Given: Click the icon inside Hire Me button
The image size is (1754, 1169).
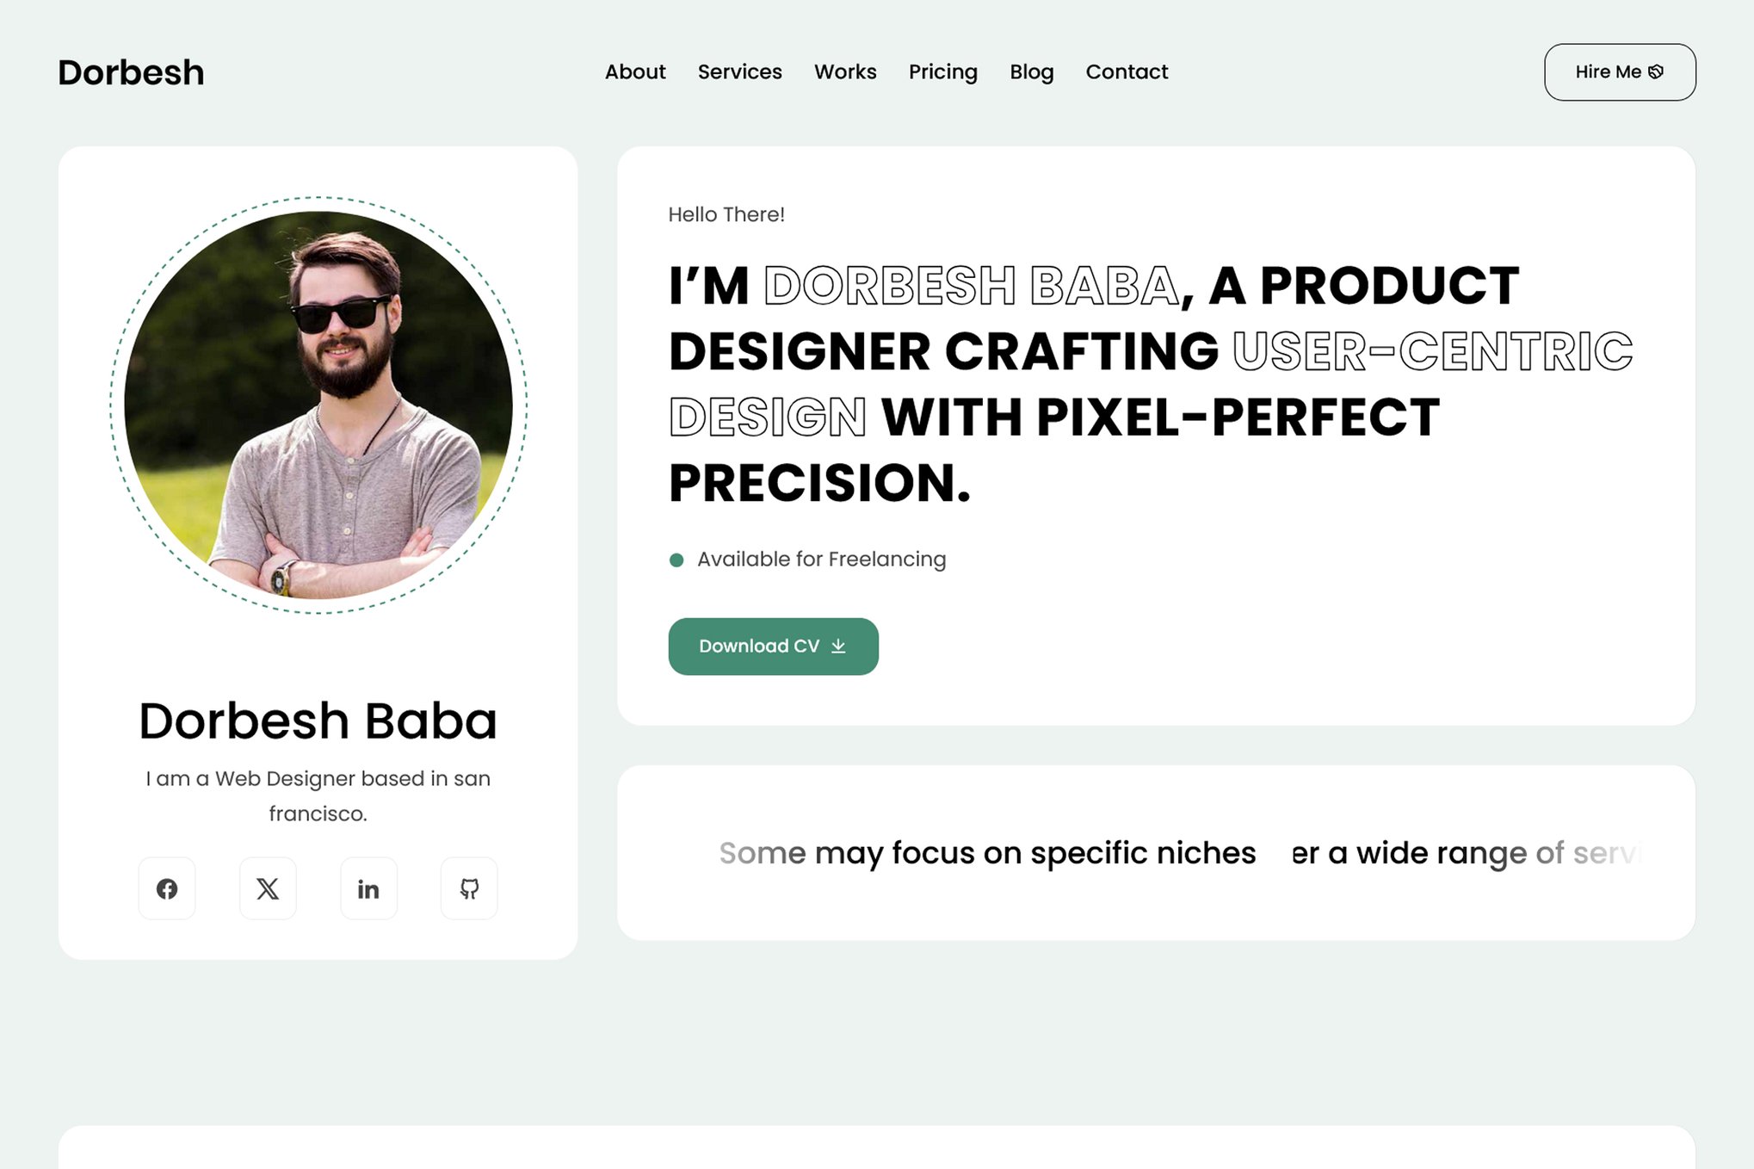Looking at the screenshot, I should click(1656, 72).
